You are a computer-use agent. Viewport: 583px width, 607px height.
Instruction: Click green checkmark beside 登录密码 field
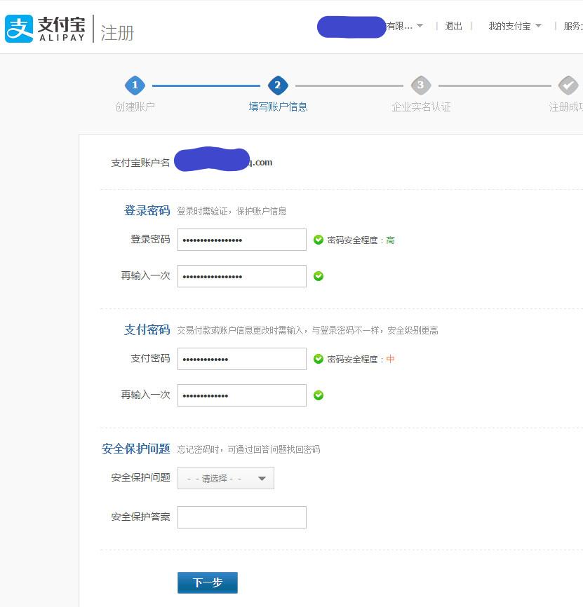coord(319,239)
